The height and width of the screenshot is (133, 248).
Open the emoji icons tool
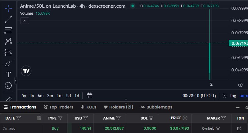point(8,85)
